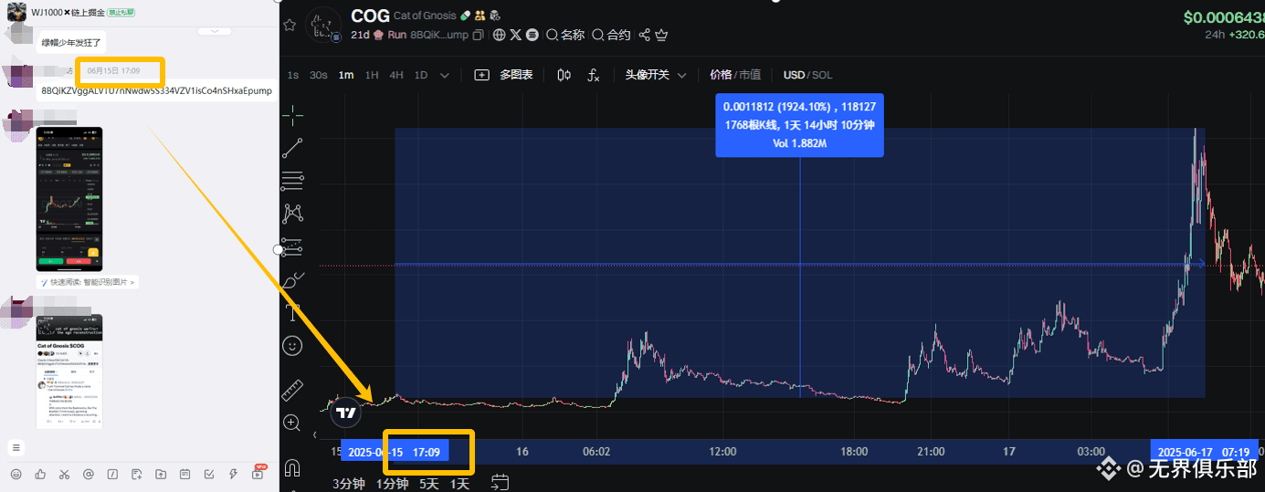This screenshot has width=1265, height=492.
Task: Click the slash command icon in chat toolbar
Action: coord(112,474)
